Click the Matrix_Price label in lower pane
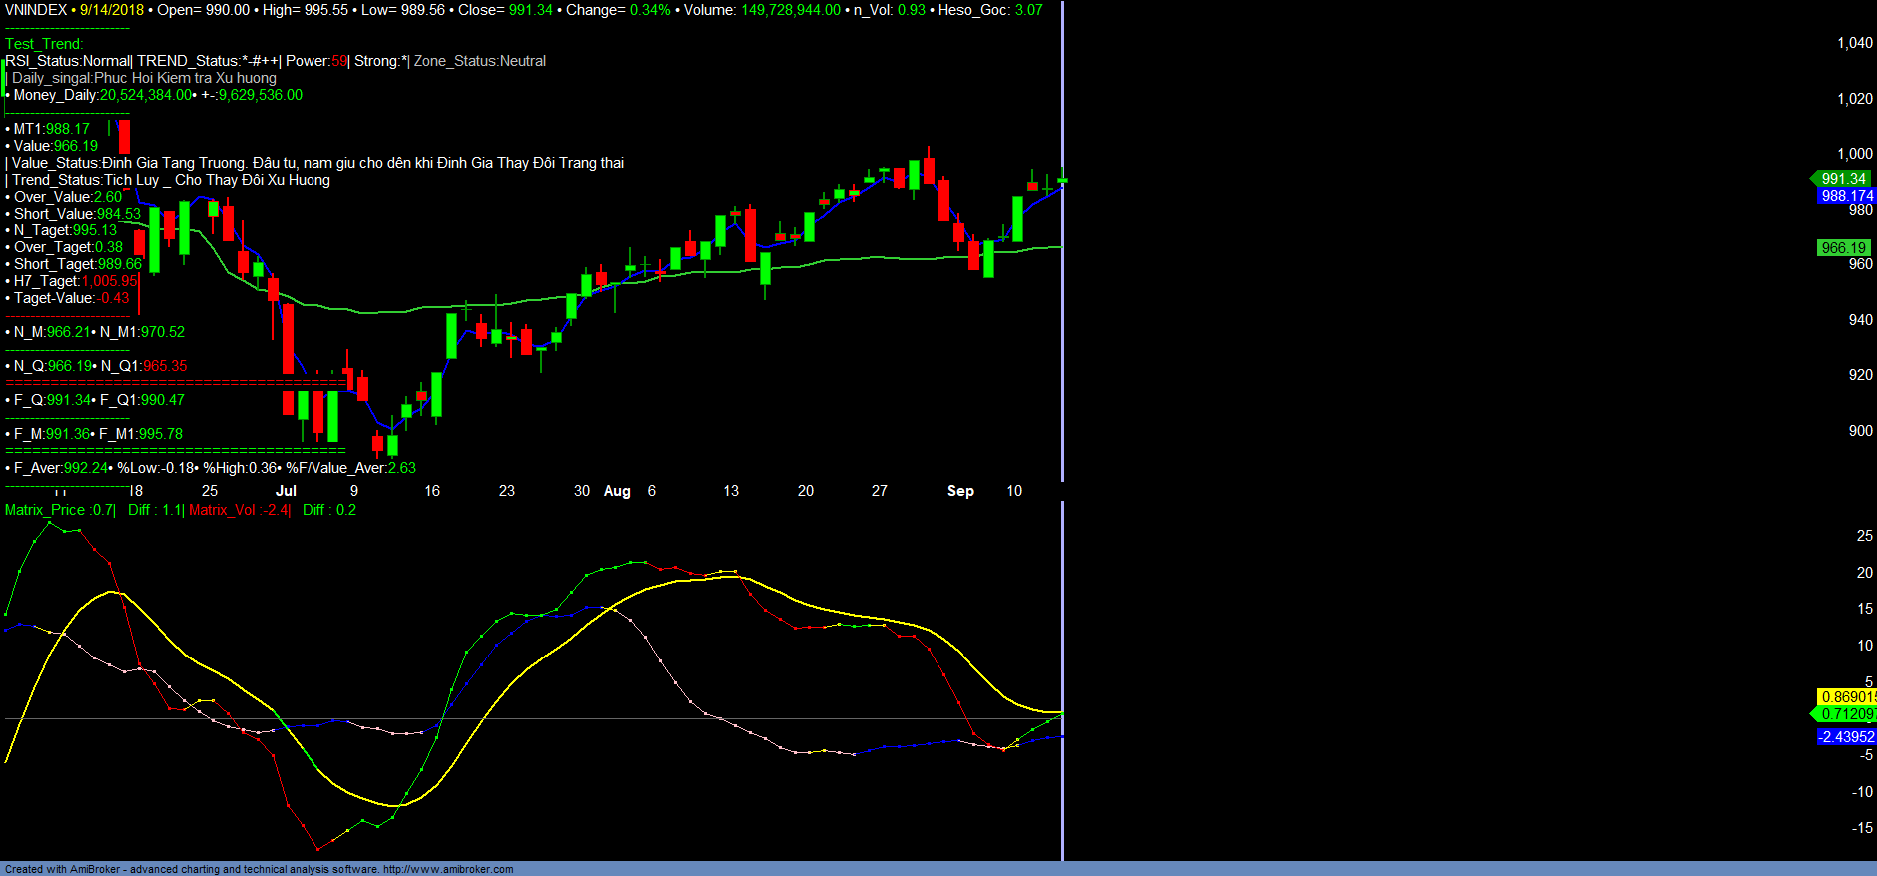The image size is (1877, 876). (x=46, y=510)
